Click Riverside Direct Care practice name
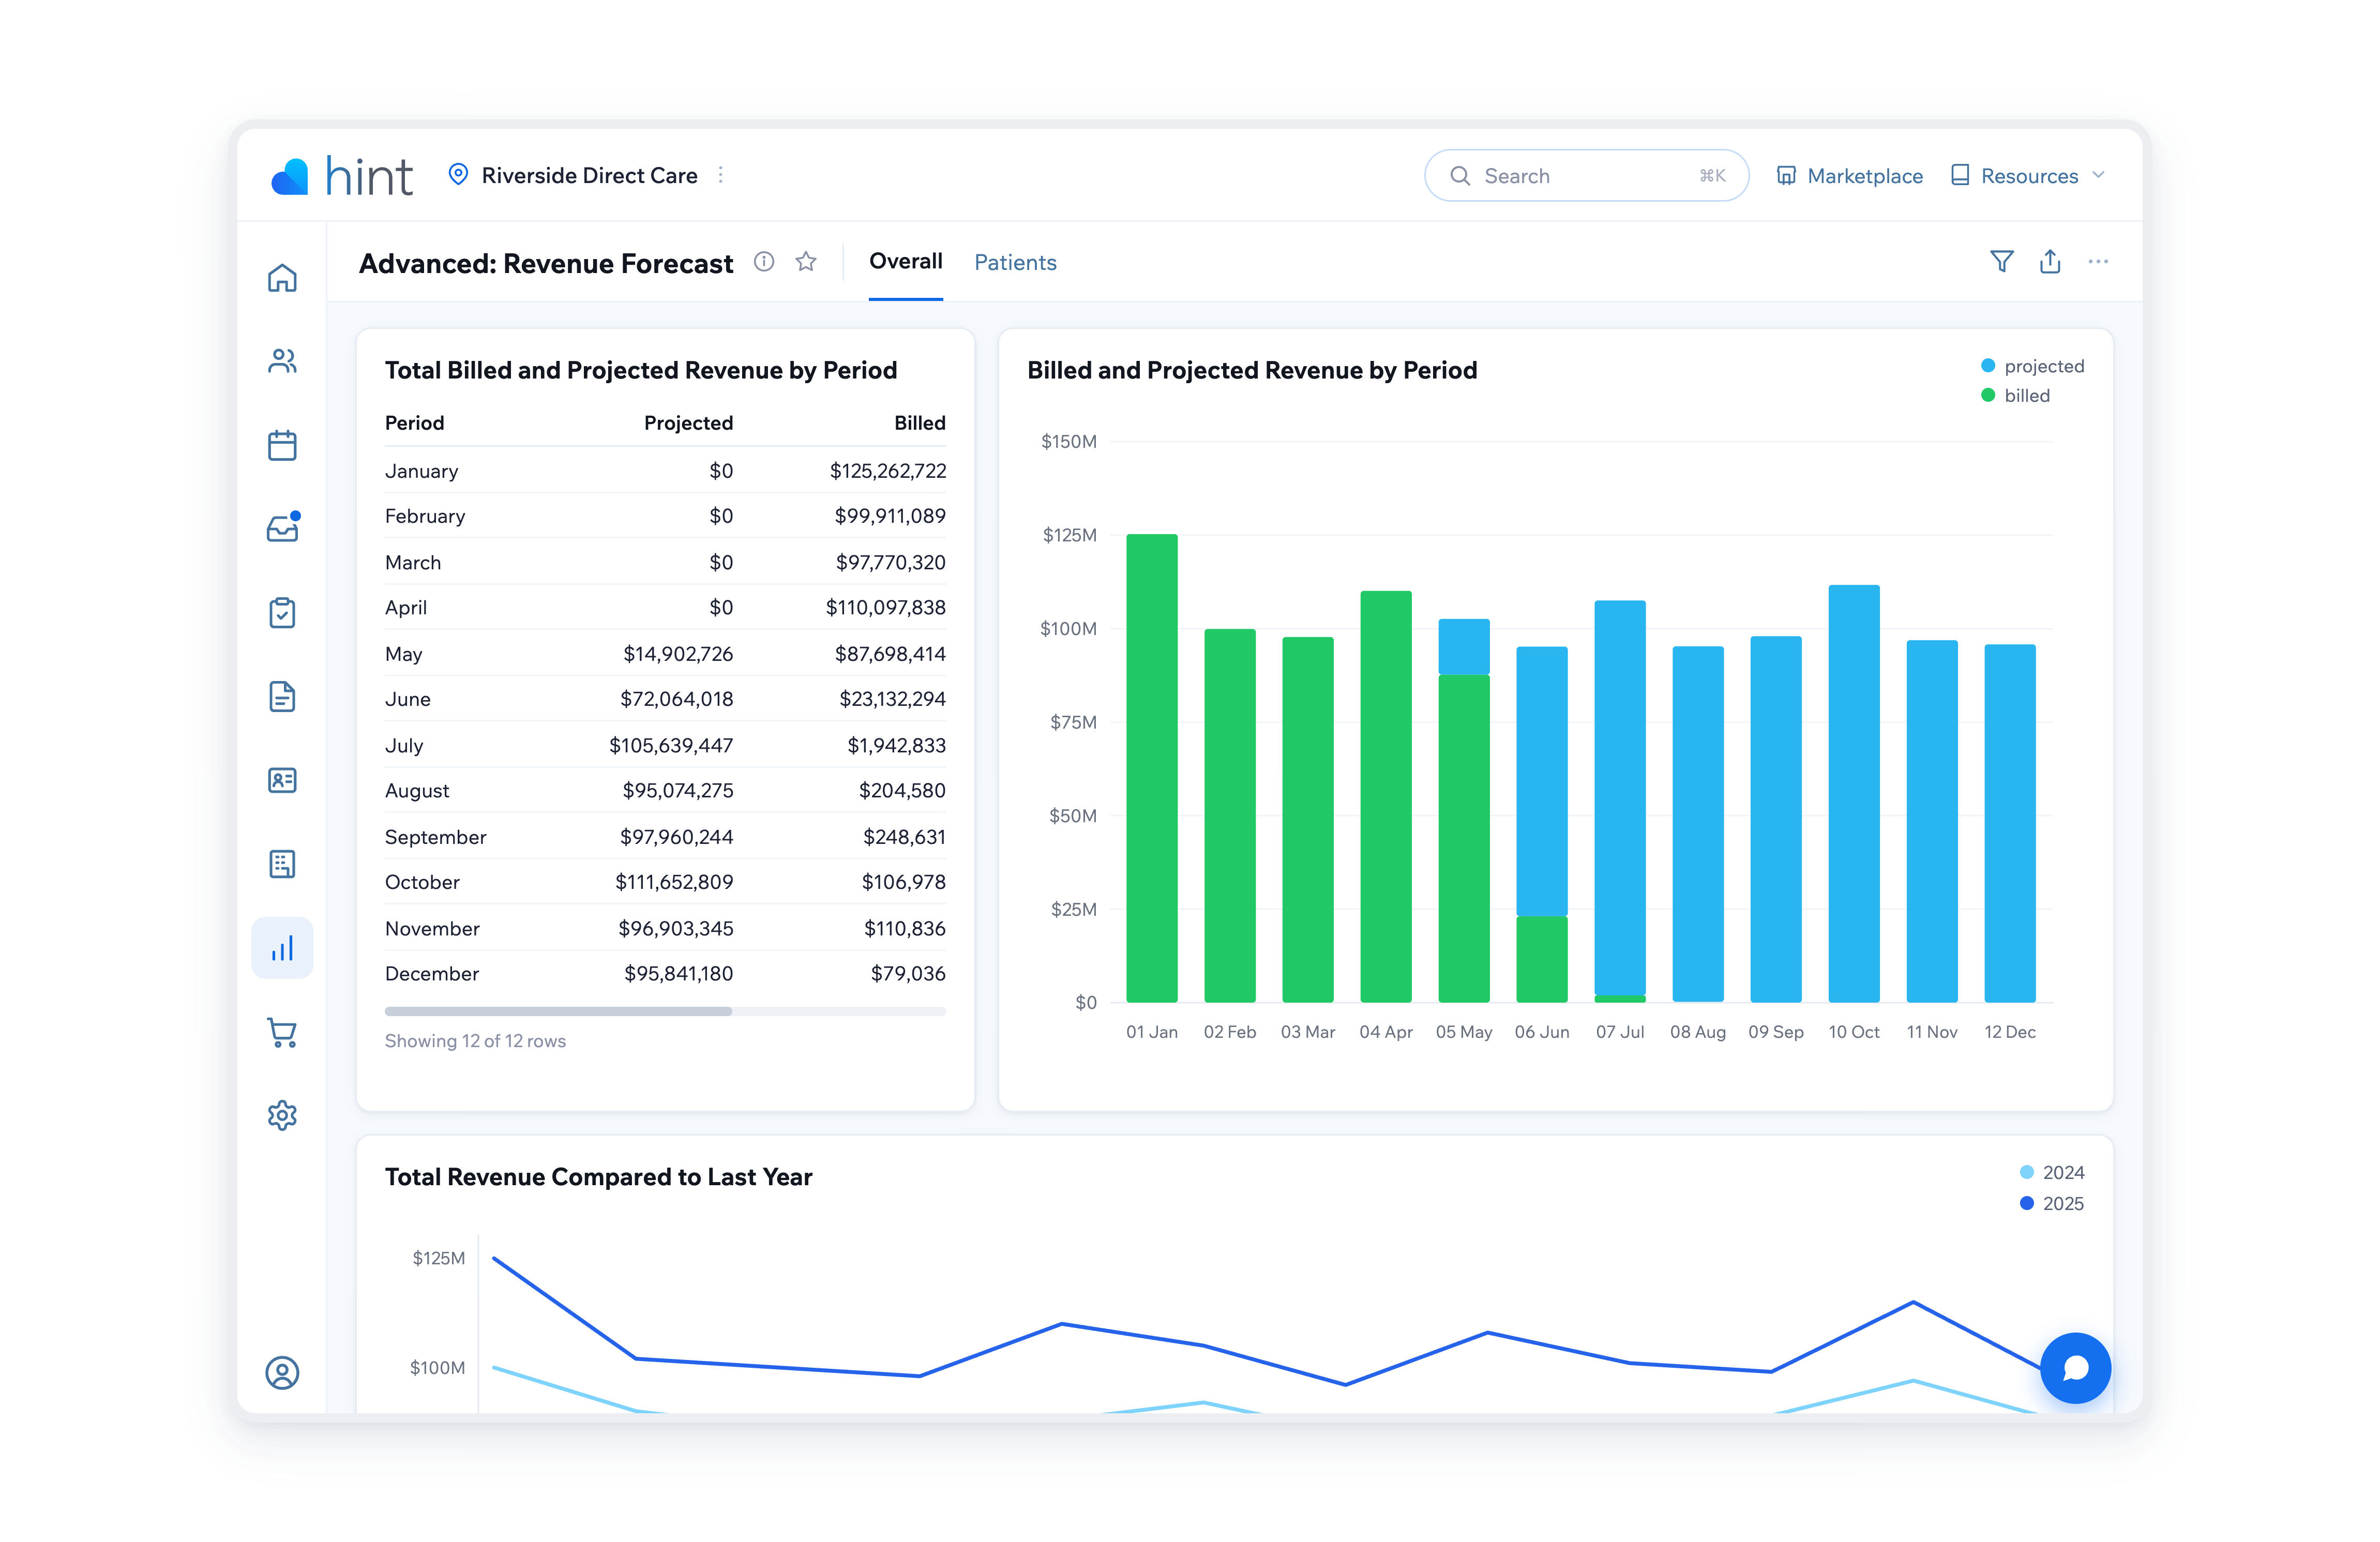2380x1542 pixels. point(589,175)
